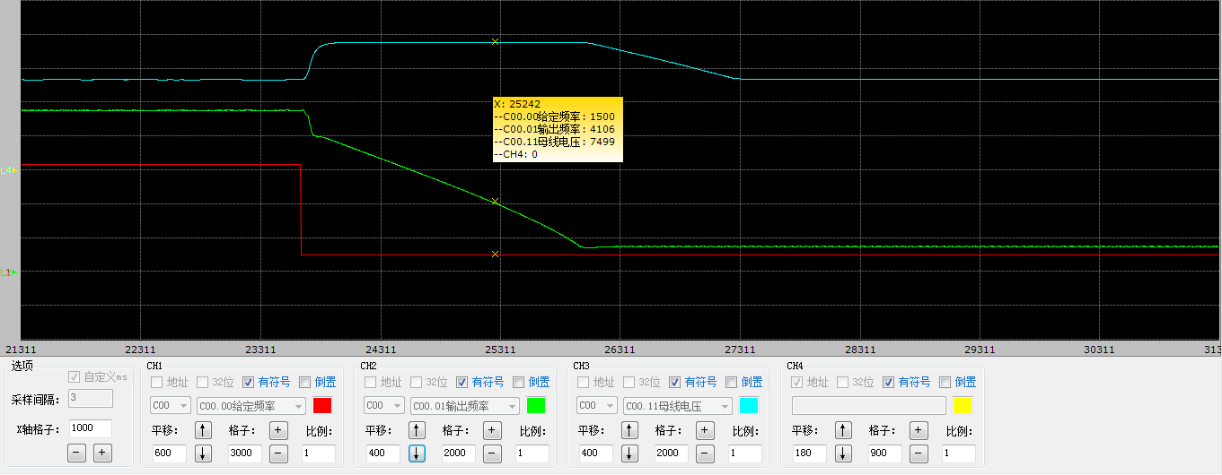Screen dimensions: 1222x475
Task: Open CH3 C00.11母线电压 parameter dropdown
Action: tap(678, 406)
